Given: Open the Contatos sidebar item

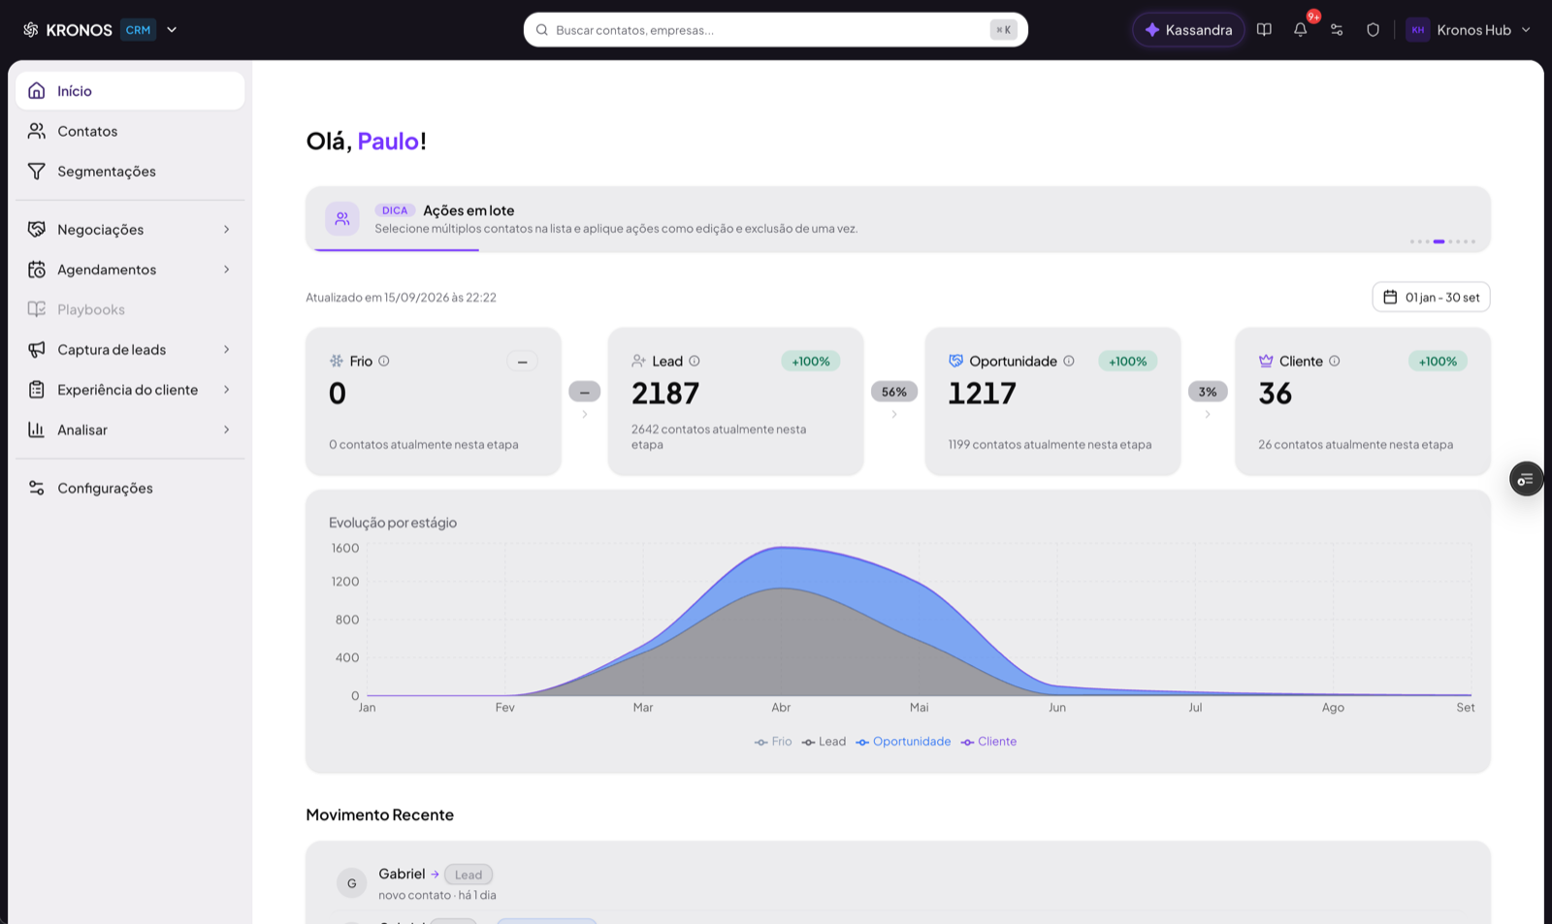Looking at the screenshot, I should tap(130, 131).
